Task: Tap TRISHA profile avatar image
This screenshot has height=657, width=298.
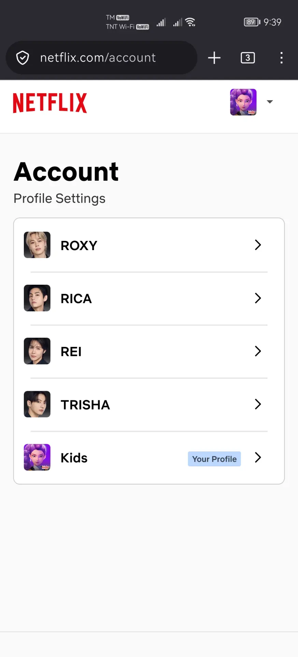Action: [x=37, y=404]
